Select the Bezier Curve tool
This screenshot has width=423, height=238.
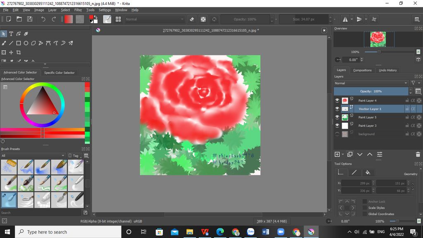pyautogui.click(x=48, y=43)
